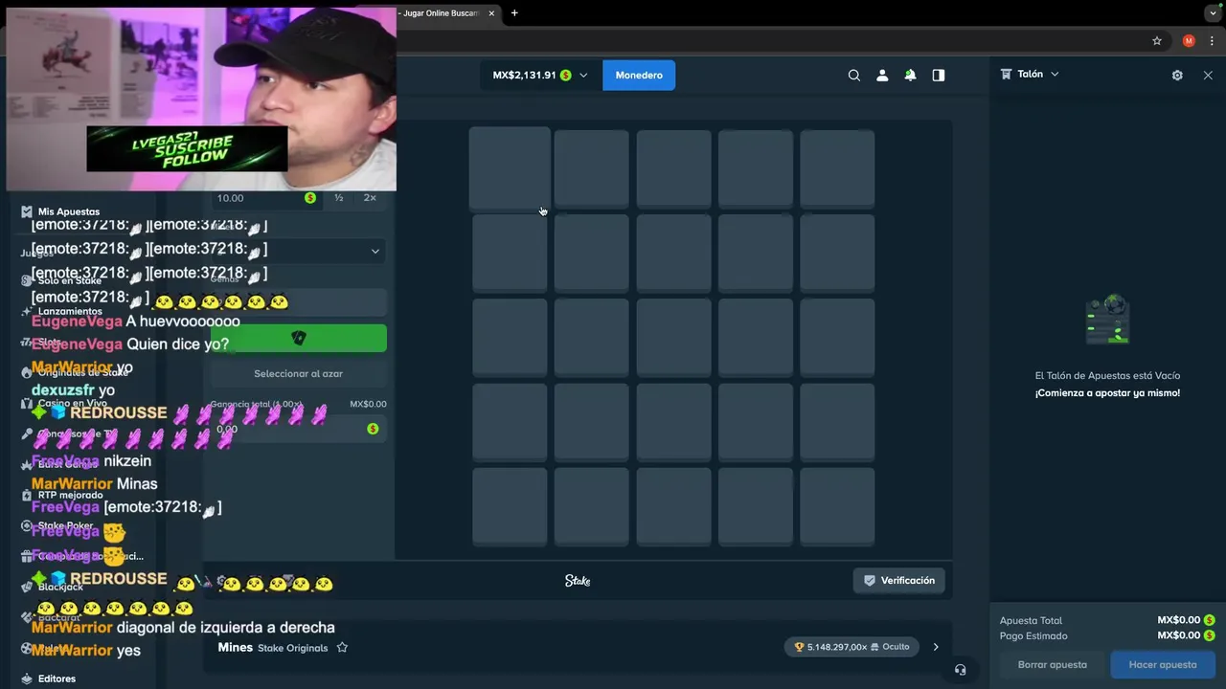Screen dimensions: 1226x689
Task: Close the Talón bet slip panel
Action: 1208,75
